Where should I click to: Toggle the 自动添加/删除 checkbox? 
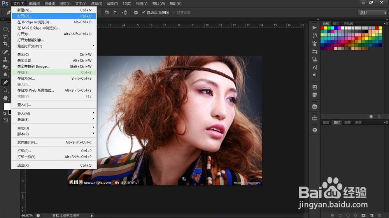tap(144, 12)
